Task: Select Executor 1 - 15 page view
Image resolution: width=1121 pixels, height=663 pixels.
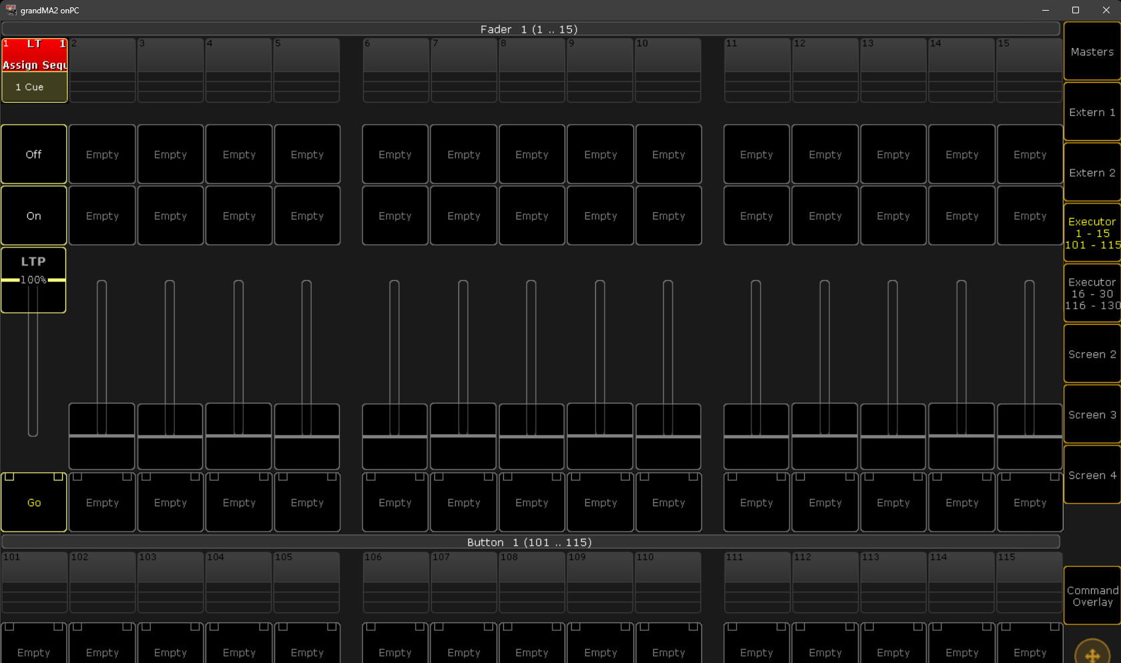Action: pyautogui.click(x=1092, y=233)
